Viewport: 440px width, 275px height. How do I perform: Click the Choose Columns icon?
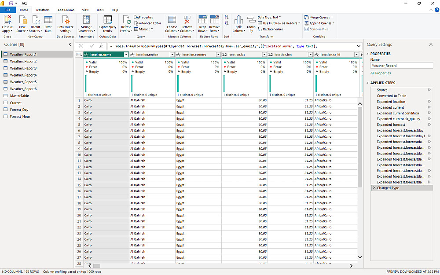(x=172, y=20)
